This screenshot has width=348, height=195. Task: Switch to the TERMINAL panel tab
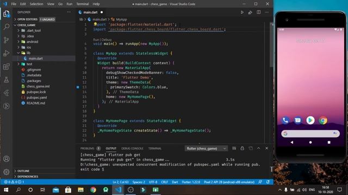pyautogui.click(x=154, y=148)
